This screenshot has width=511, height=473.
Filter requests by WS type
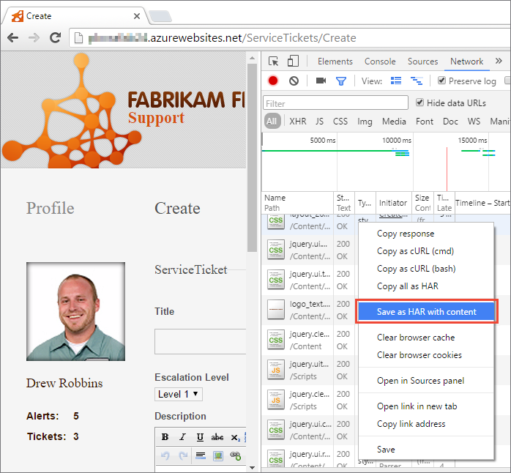click(x=474, y=122)
